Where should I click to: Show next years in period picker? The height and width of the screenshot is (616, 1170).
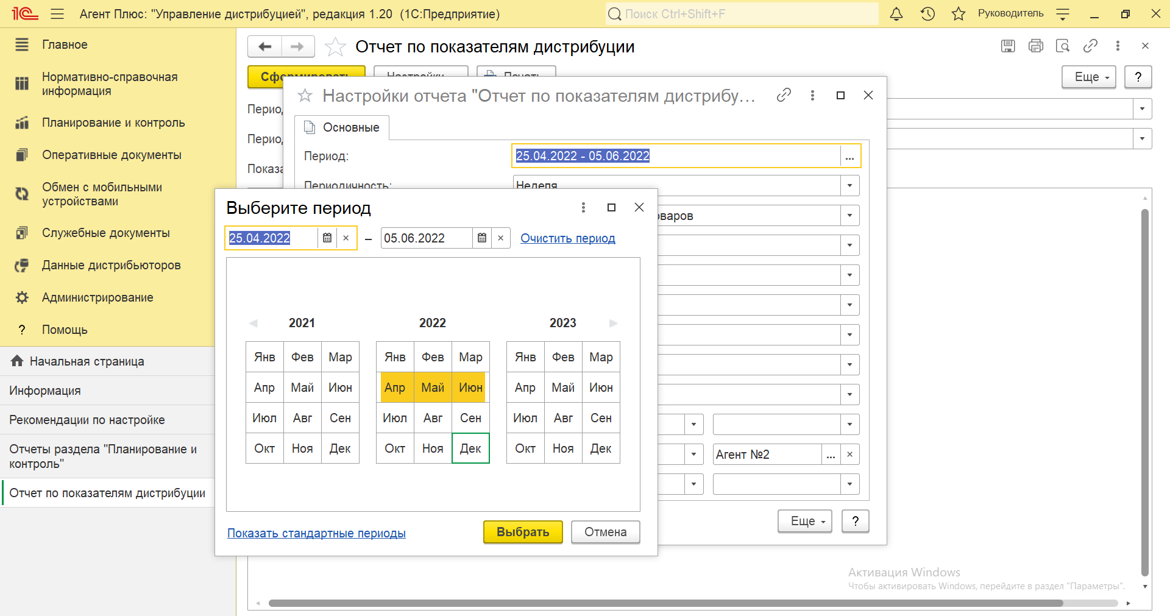coord(614,323)
